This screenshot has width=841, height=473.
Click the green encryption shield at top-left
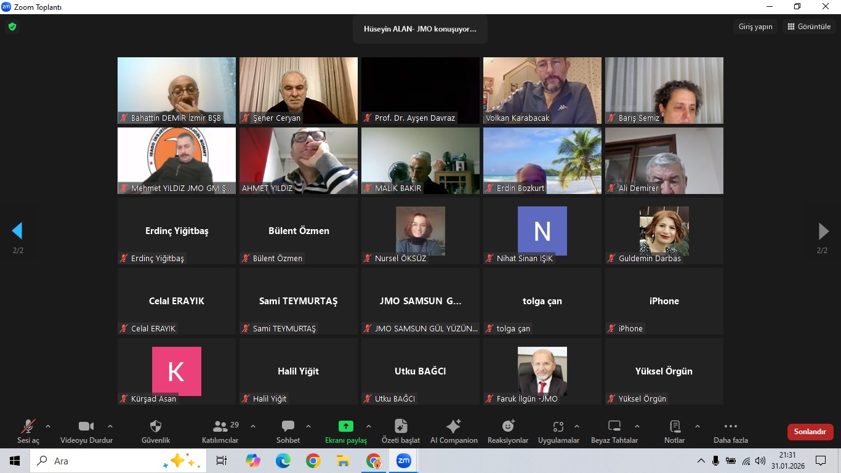tap(12, 26)
